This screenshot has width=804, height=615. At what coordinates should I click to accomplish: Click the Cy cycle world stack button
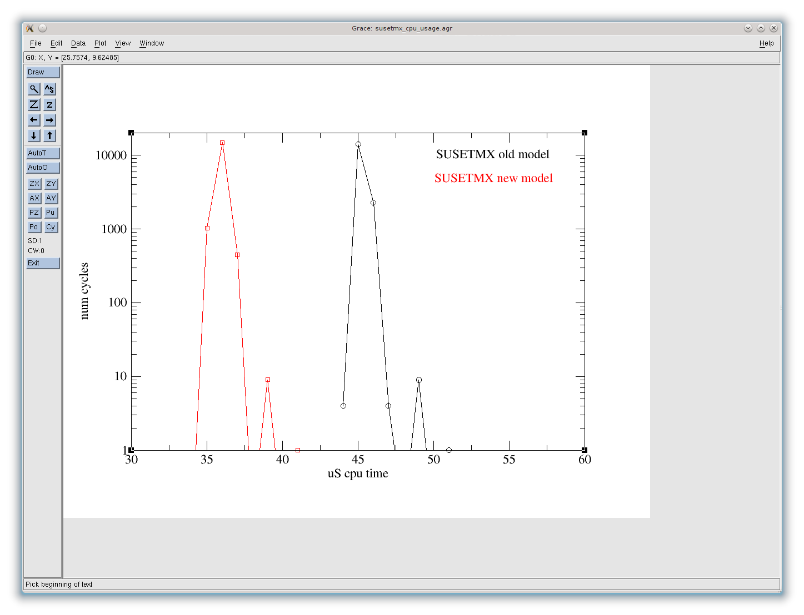(51, 227)
